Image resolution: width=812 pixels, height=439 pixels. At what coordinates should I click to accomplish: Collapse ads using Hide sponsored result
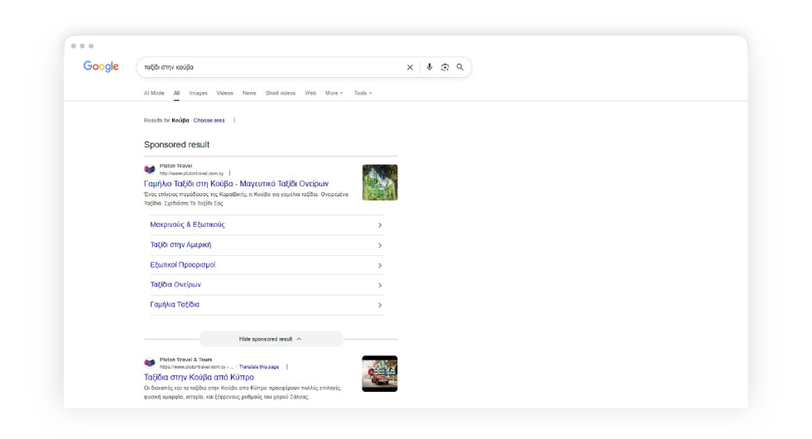click(271, 339)
